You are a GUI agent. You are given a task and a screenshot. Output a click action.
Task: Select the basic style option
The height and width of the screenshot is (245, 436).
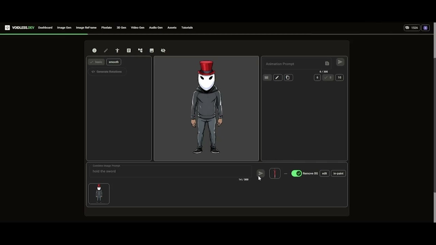click(x=96, y=62)
